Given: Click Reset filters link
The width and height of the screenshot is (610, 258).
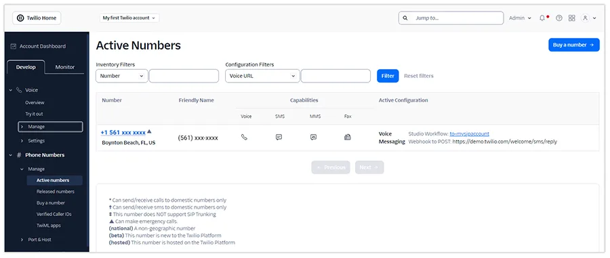Looking at the screenshot, I should coord(419,76).
